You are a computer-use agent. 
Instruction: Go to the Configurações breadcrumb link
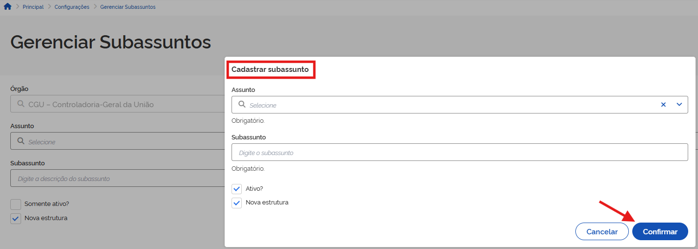(72, 7)
